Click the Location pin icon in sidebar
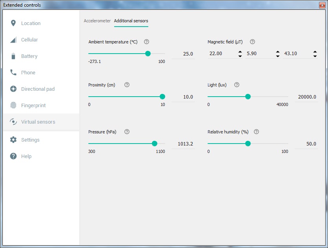 (x=13, y=23)
